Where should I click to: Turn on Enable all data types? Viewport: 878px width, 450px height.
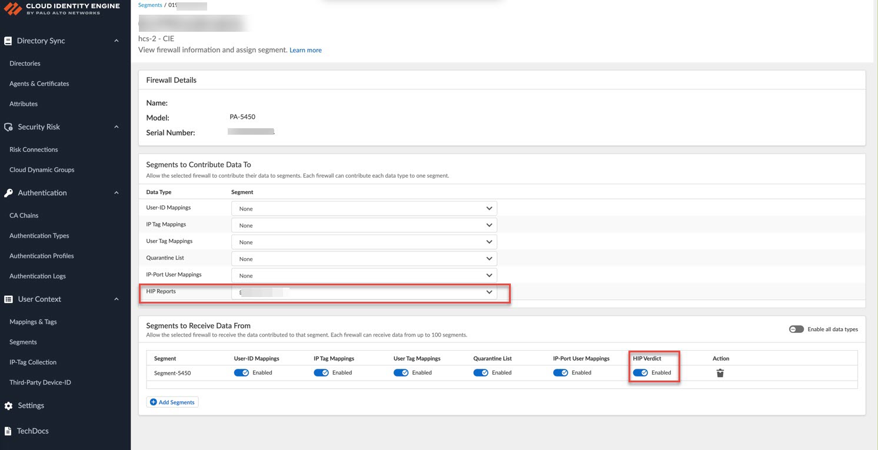796,329
